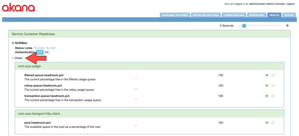Click the NORMAL status label

(21, 43)
